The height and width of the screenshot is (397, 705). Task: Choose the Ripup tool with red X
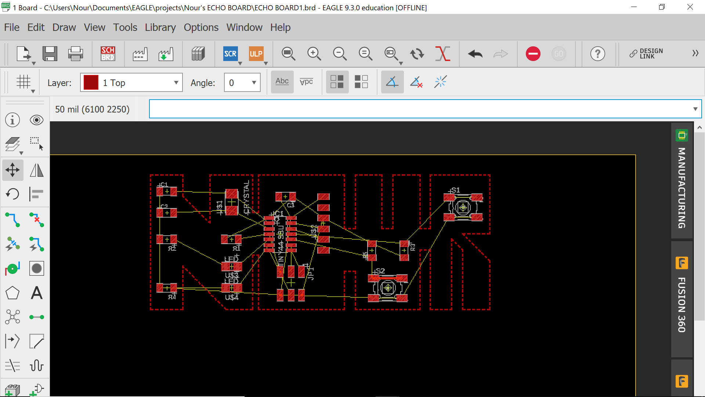(x=37, y=219)
